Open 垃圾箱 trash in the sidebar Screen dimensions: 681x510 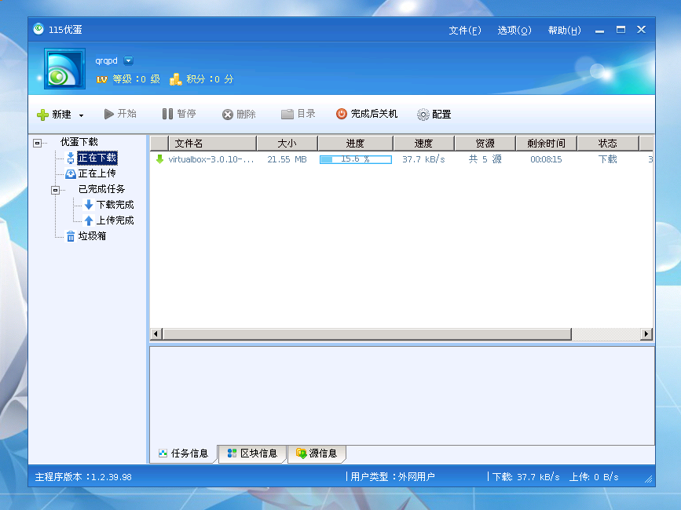pos(92,236)
